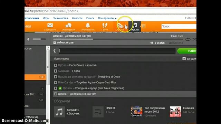
Task: Seek within the track progress bar
Action: click(118, 39)
